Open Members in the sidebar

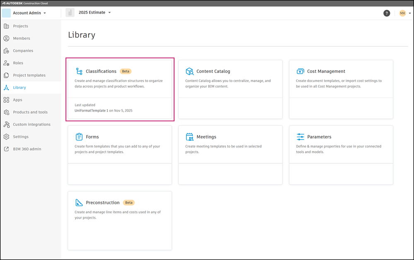click(x=22, y=38)
